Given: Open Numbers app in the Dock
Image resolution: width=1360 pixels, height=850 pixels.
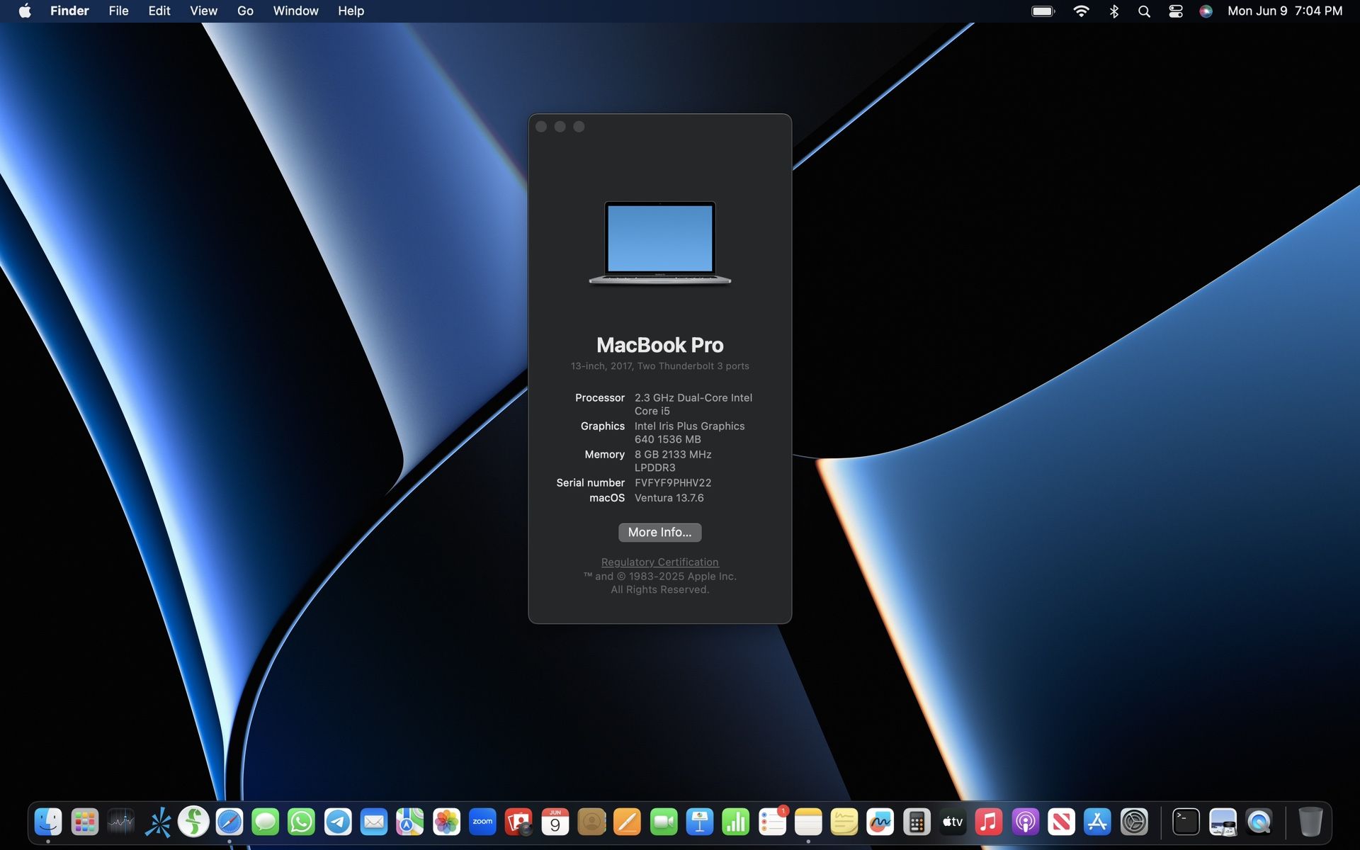Looking at the screenshot, I should [736, 822].
